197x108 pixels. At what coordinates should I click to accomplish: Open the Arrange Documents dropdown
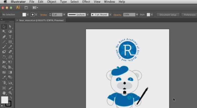click(x=35, y=8)
